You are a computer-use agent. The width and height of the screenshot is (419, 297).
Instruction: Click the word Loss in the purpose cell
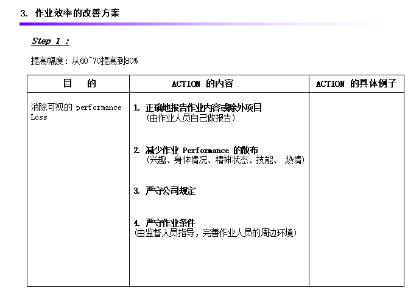pos(39,117)
